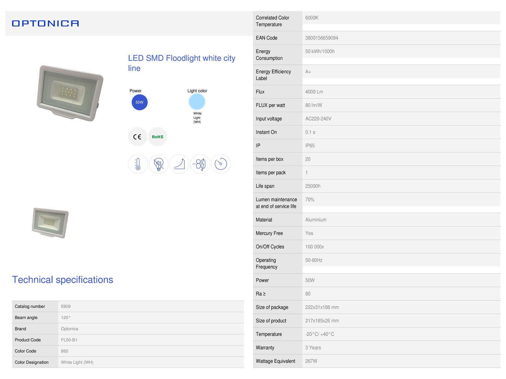Select color code value 860
This screenshot has width=506, height=379.
pyautogui.click(x=65, y=351)
